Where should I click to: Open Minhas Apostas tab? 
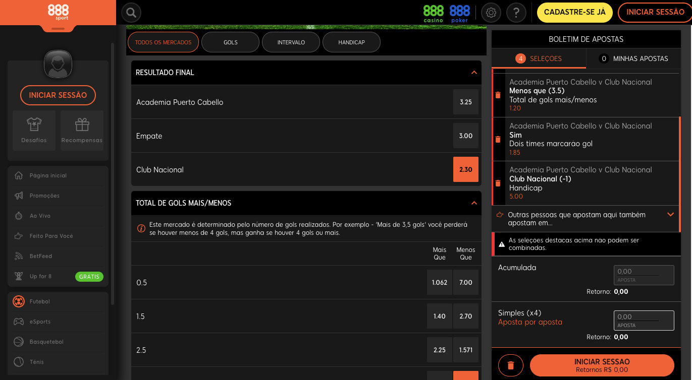[633, 58]
